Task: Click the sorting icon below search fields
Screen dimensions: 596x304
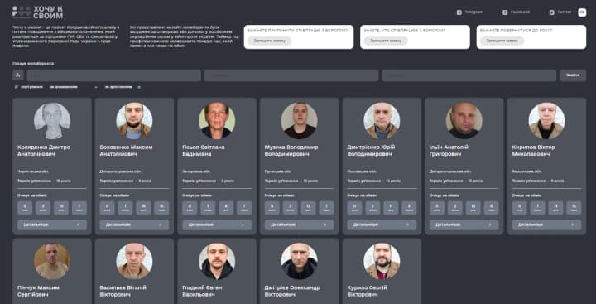Action: (16, 87)
